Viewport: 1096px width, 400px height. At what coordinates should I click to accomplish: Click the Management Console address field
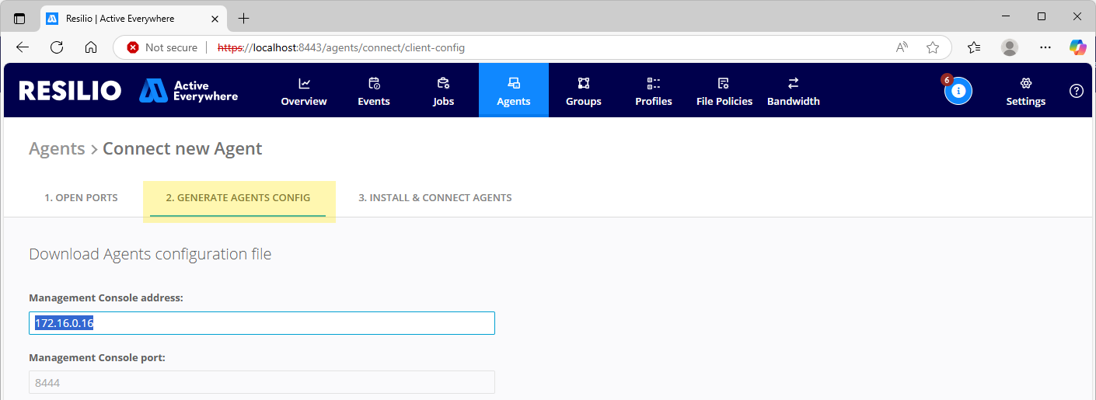261,323
